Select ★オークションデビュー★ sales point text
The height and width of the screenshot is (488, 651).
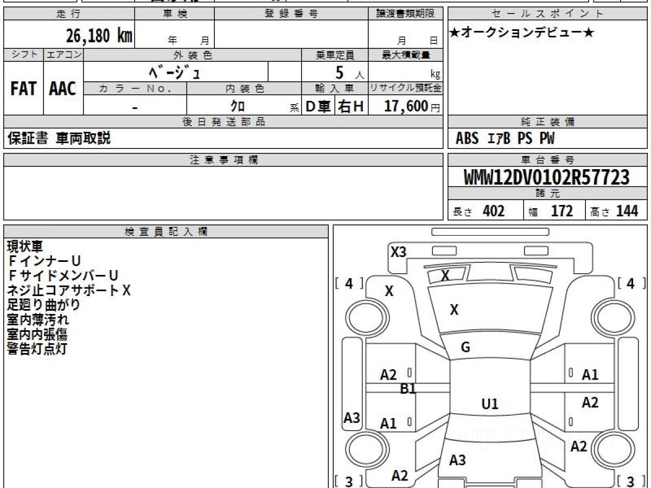pyautogui.click(x=522, y=34)
